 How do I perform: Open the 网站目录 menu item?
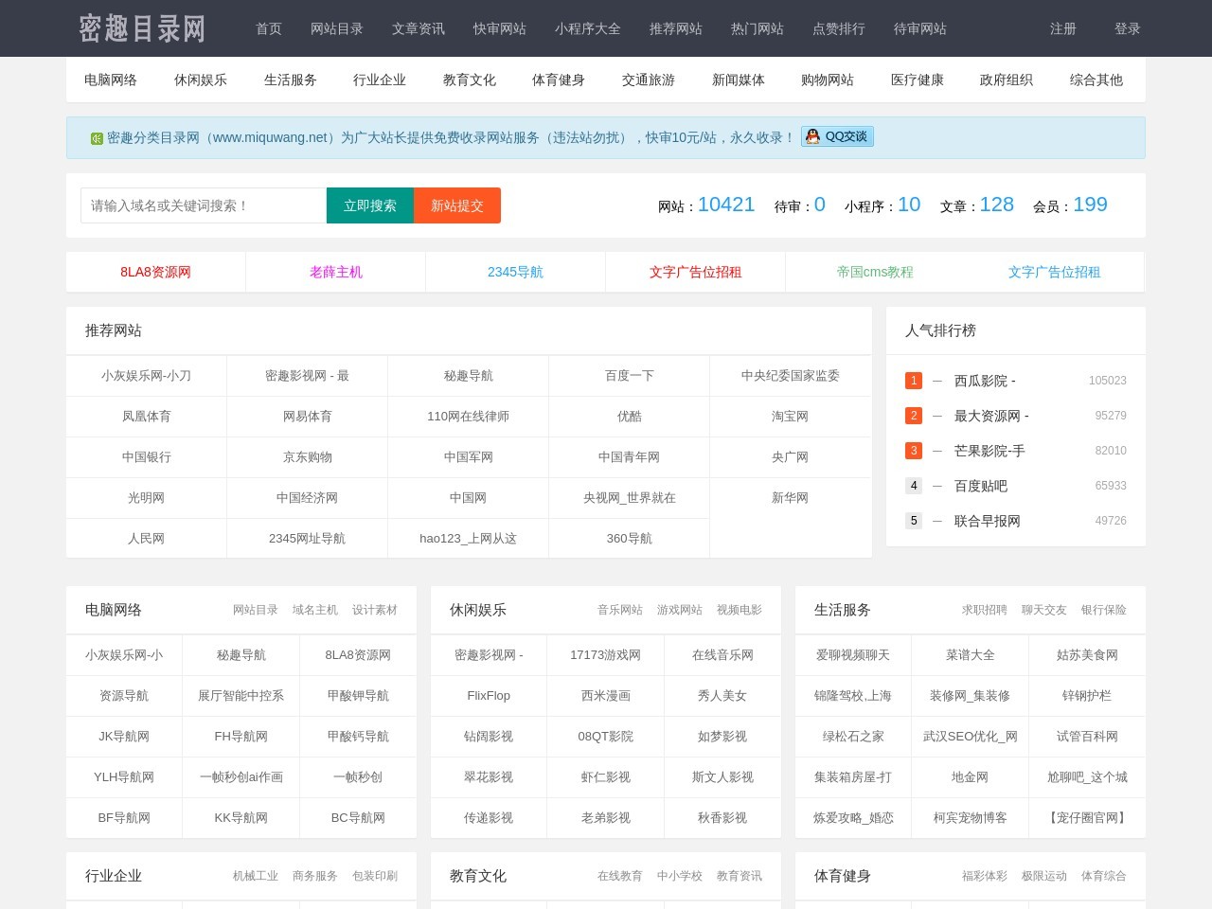tap(337, 28)
